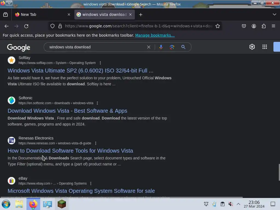Open the clipboard tray icon
This screenshot has width=280, height=210.
(223, 204)
